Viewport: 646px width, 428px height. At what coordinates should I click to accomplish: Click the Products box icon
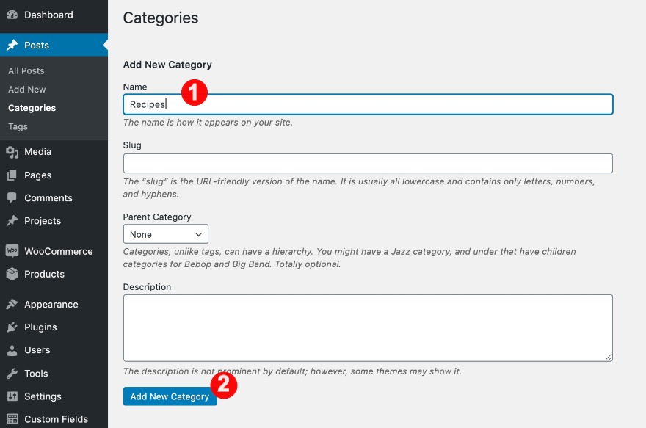[x=12, y=274]
